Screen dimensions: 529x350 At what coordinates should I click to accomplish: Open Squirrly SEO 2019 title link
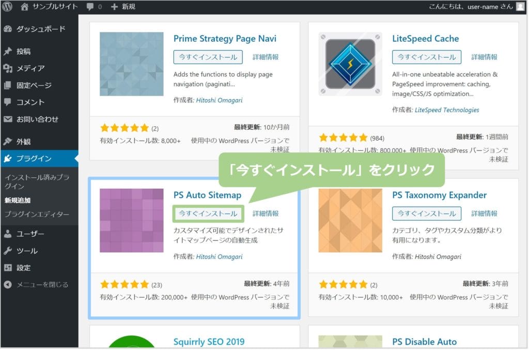209,342
